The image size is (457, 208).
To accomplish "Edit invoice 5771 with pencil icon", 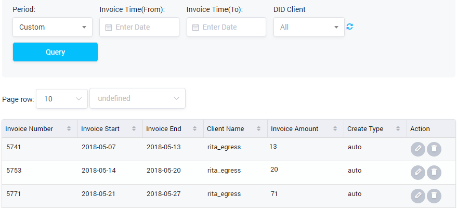I will pos(418,196).
